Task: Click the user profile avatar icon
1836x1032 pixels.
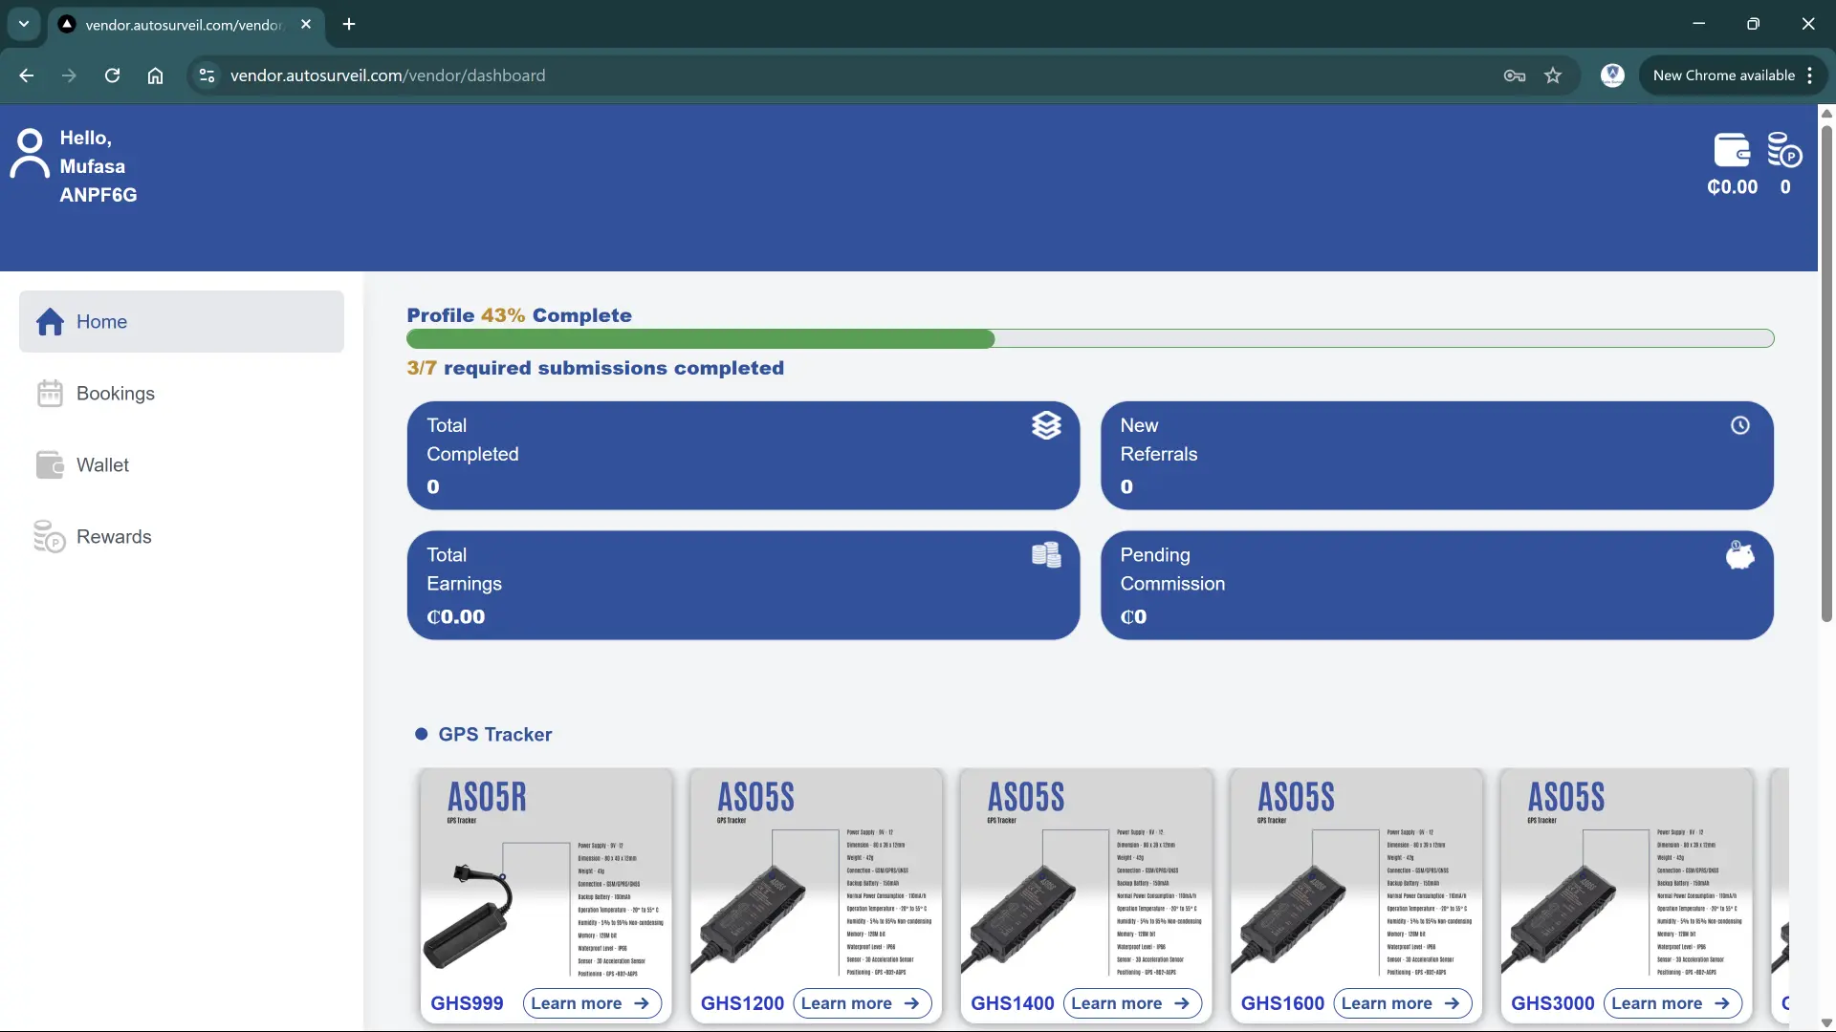Action: pyautogui.click(x=30, y=154)
